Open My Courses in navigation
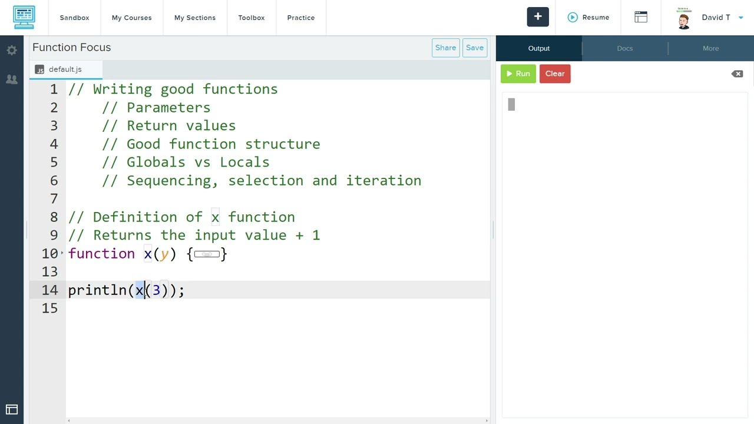754x424 pixels. (131, 18)
